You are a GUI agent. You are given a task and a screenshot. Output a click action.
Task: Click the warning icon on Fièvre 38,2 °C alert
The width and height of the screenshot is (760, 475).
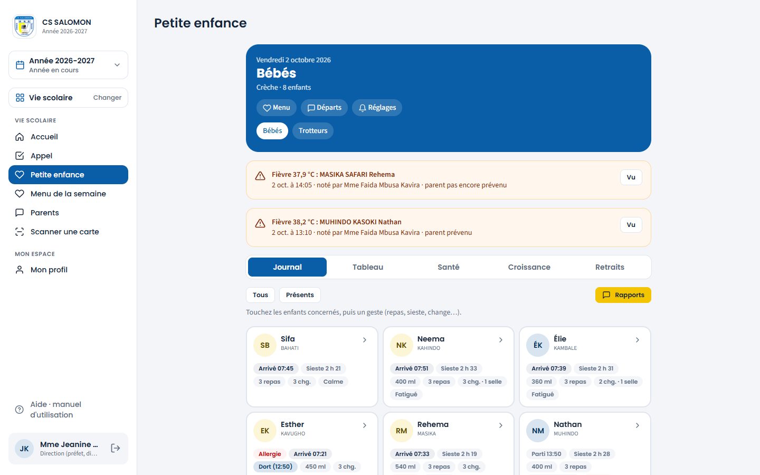point(260,223)
